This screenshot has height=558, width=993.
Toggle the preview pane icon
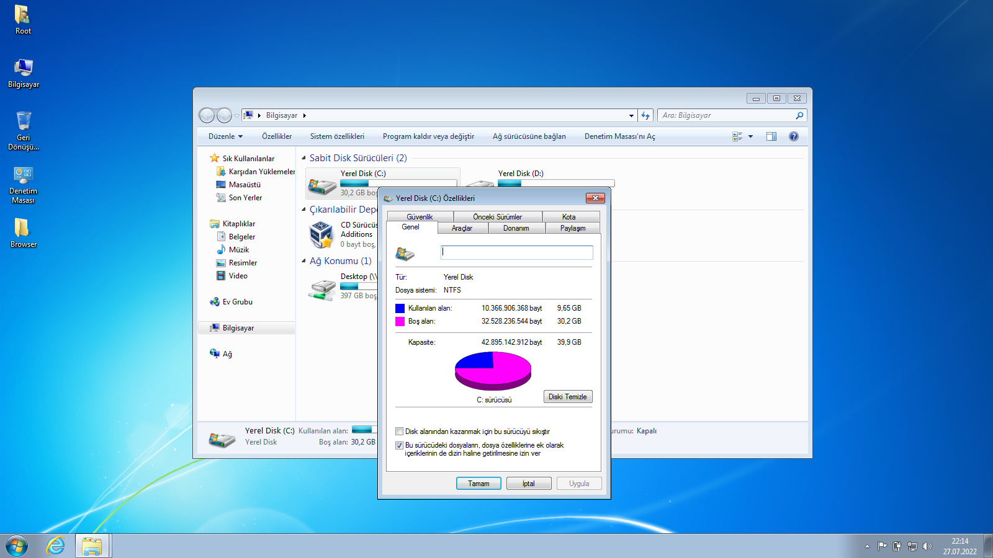pos(771,136)
